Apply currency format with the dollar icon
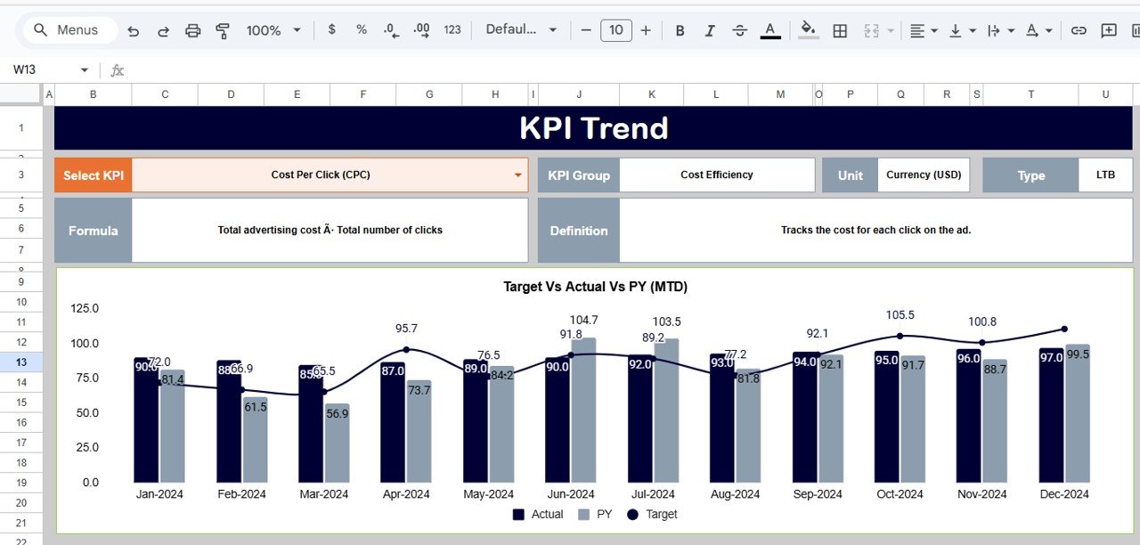Viewport: 1140px width, 545px height. point(330,29)
